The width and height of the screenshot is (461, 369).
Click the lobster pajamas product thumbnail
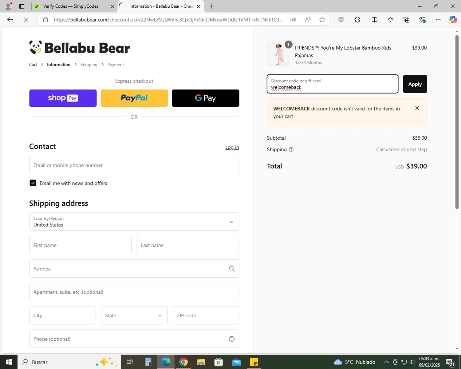point(278,54)
